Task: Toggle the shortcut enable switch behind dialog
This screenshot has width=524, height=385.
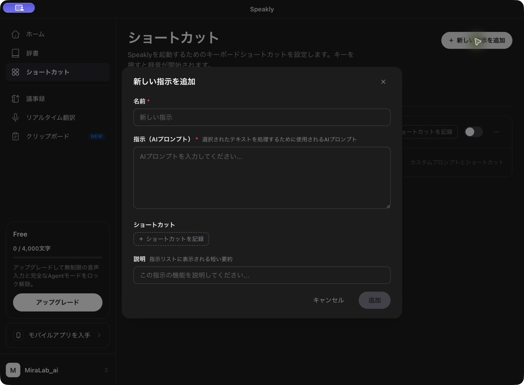Action: pyautogui.click(x=474, y=132)
